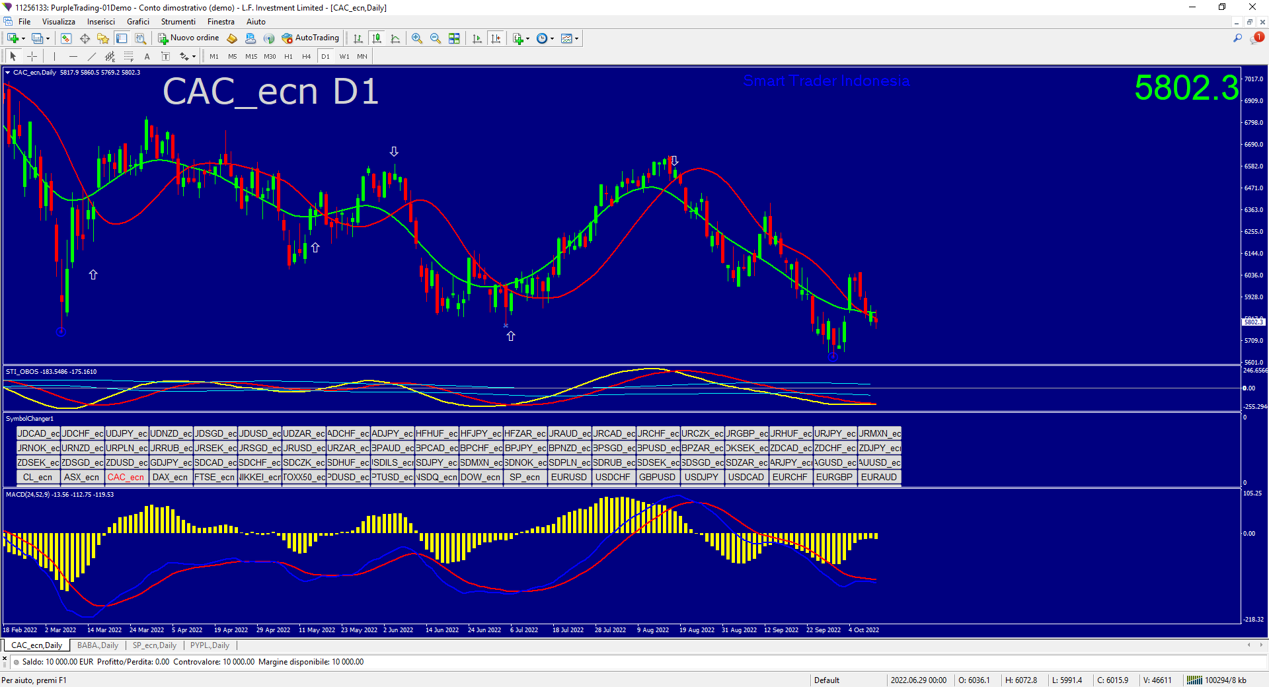This screenshot has height=687, width=1269.
Task: Switch timeframe to M15
Action: pyautogui.click(x=251, y=57)
